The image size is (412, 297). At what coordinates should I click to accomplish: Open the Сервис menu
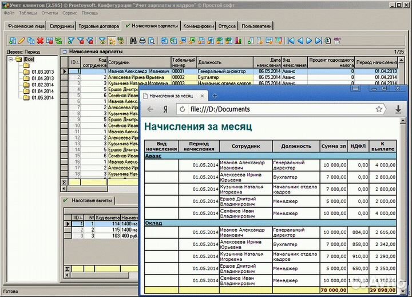(x=70, y=13)
